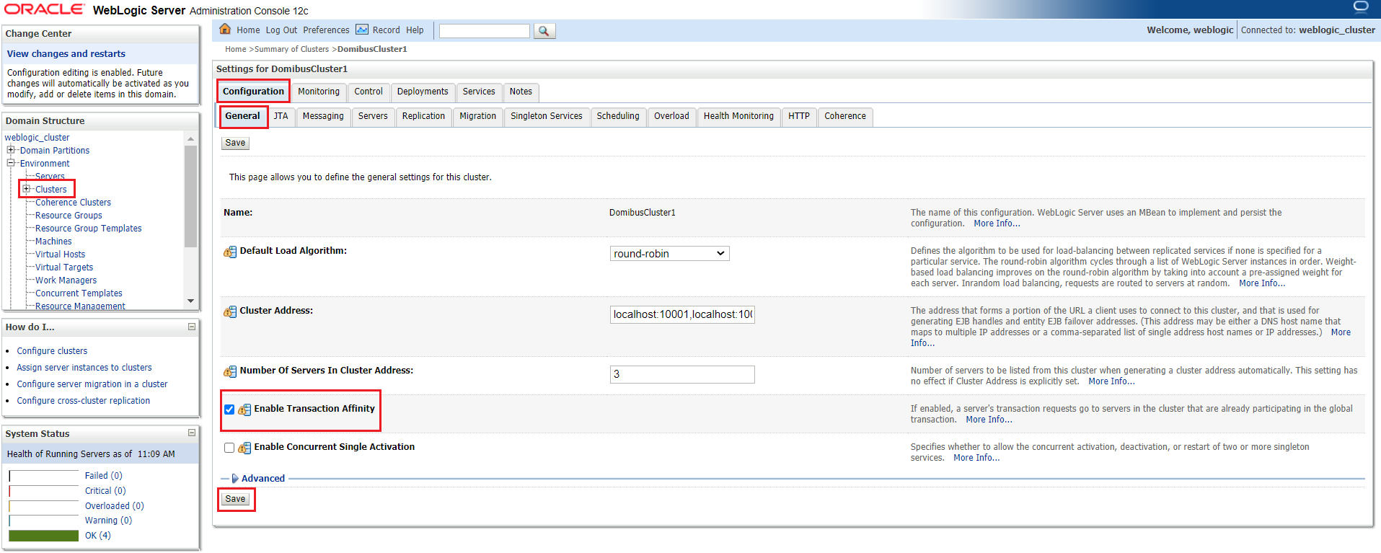Open the Notes tab
1381x553 pixels.
click(x=521, y=92)
